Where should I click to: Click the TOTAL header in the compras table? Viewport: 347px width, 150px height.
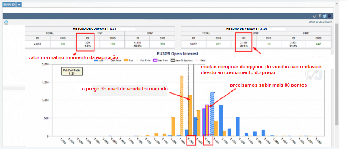click(50, 33)
